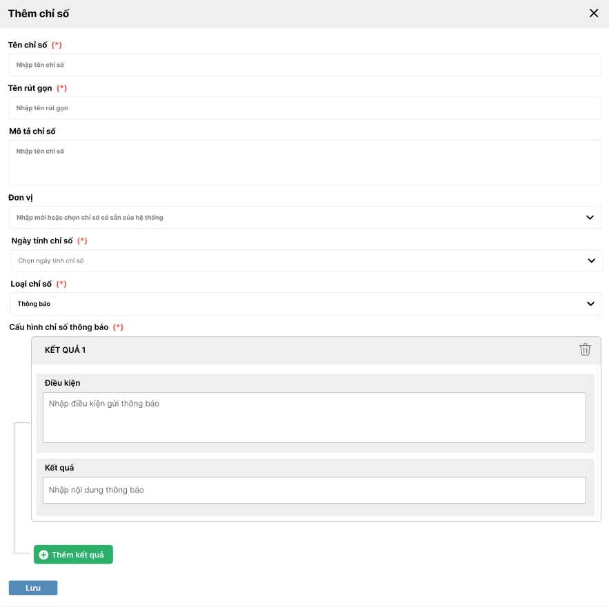609x607 pixels.
Task: Open the Loại chỉ số dropdown arrow
Action: coord(590,304)
